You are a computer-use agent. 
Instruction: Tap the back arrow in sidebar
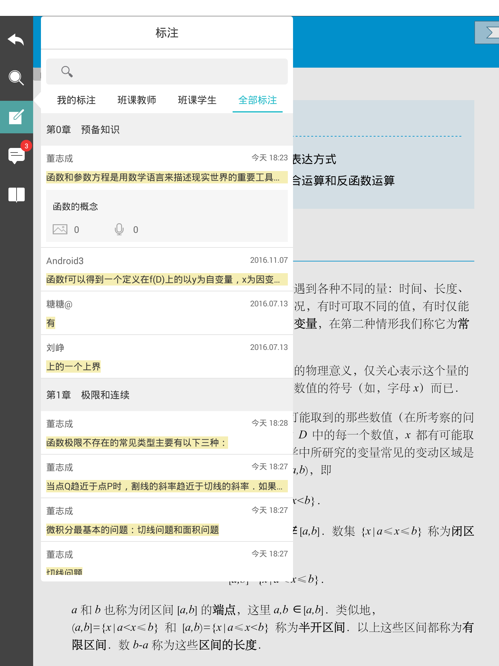(16, 40)
